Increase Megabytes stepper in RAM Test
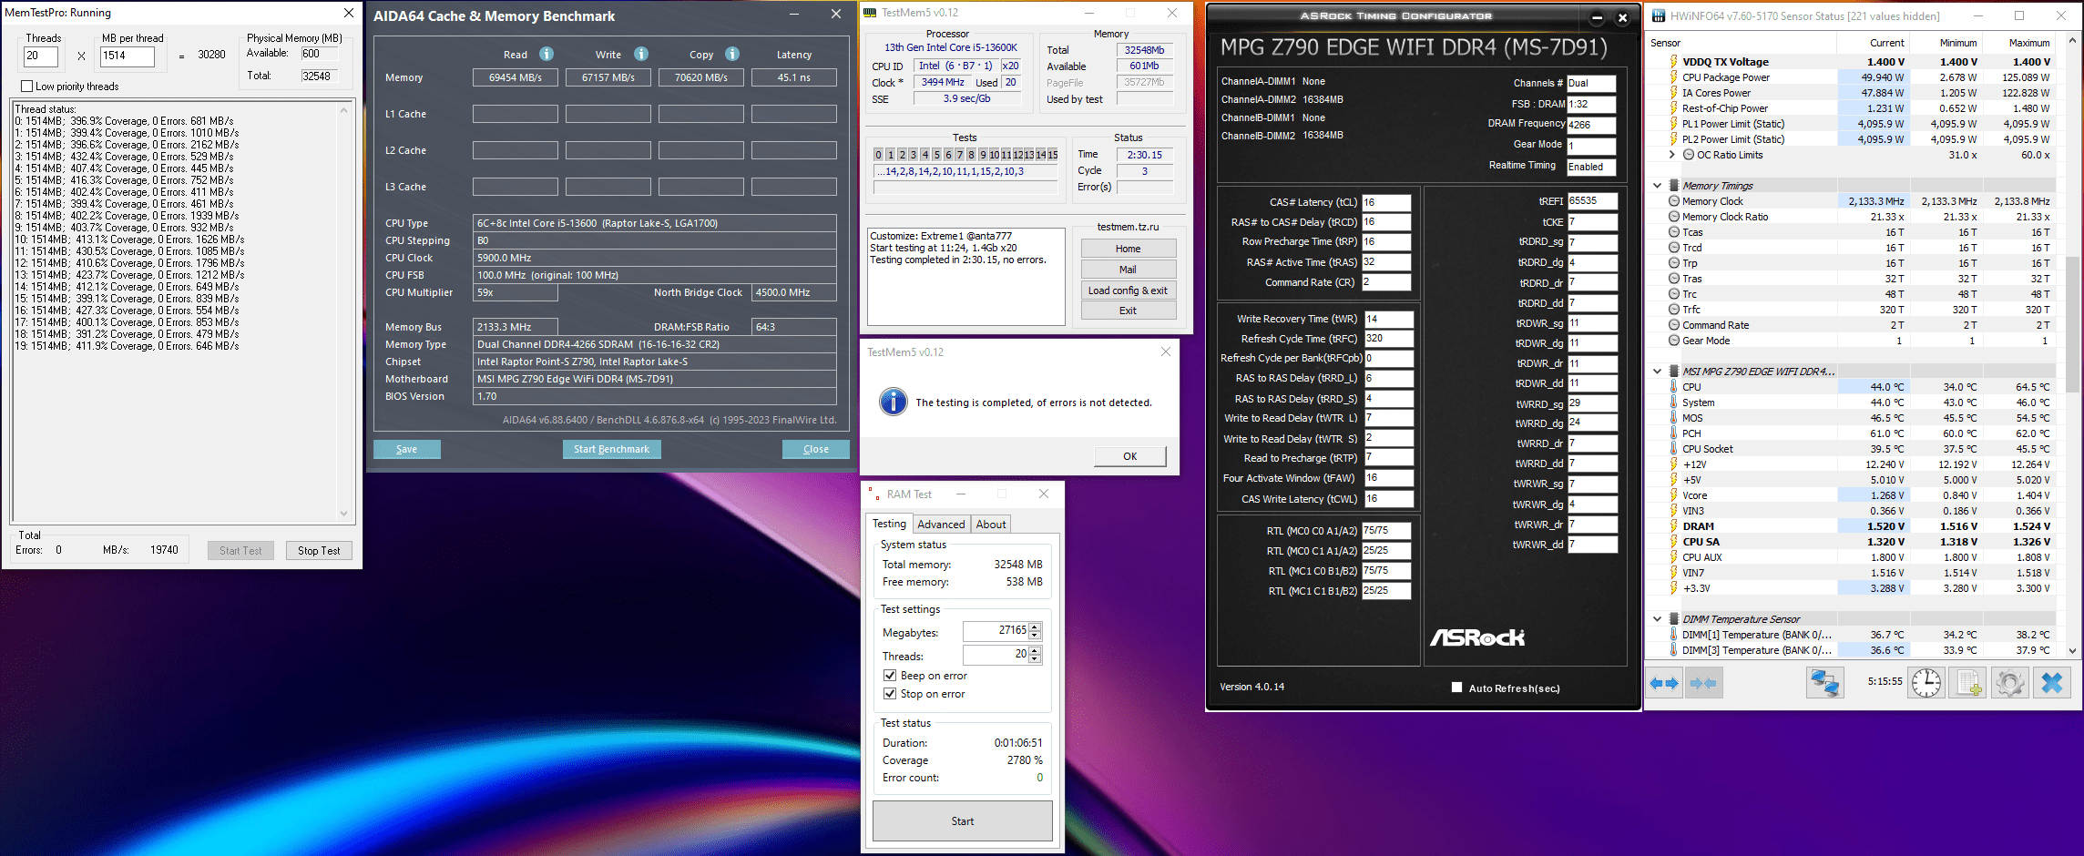This screenshot has height=856, width=2084. (x=1035, y=627)
